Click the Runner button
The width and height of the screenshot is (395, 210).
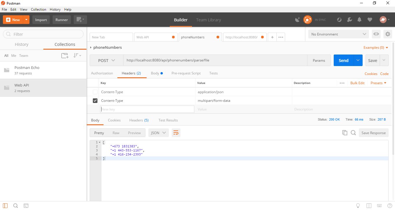point(62,20)
